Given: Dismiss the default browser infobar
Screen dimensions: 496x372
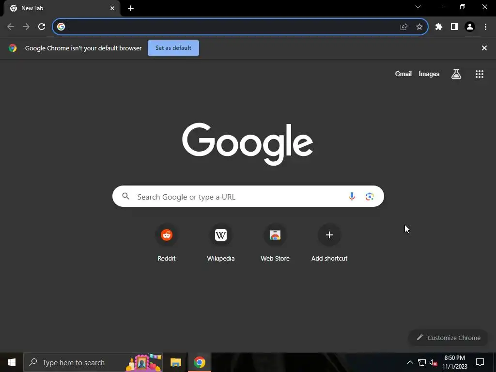Looking at the screenshot, I should pyautogui.click(x=484, y=48).
